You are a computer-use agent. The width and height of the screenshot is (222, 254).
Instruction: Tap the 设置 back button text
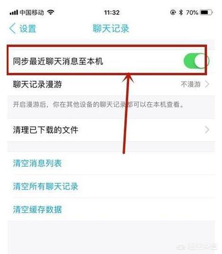pyautogui.click(x=28, y=29)
